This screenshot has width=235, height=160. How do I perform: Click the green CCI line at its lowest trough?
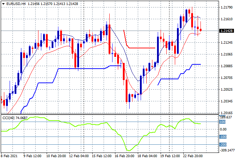(129, 150)
